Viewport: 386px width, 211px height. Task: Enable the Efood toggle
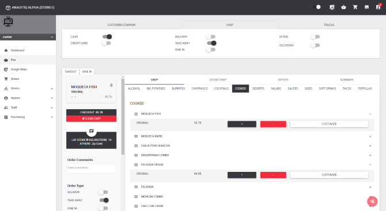pos(315,37)
